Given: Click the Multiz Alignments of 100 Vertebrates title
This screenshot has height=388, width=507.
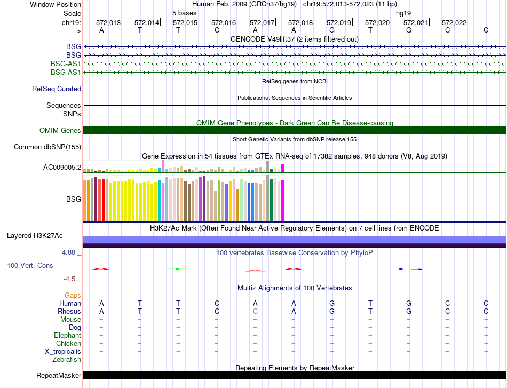Looking at the screenshot, I should coord(295,288).
